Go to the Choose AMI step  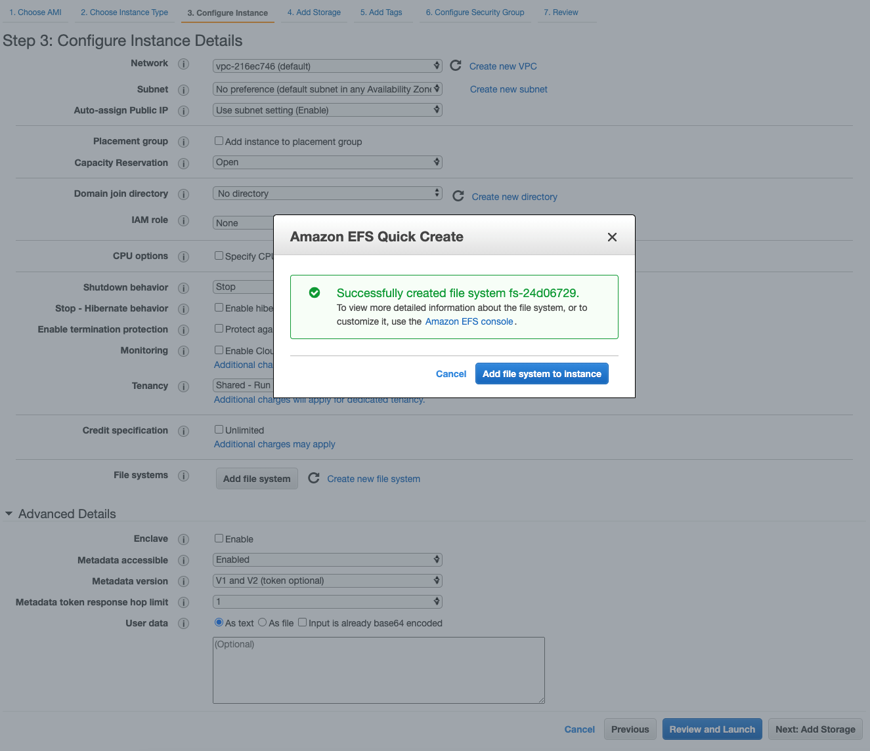tap(35, 12)
